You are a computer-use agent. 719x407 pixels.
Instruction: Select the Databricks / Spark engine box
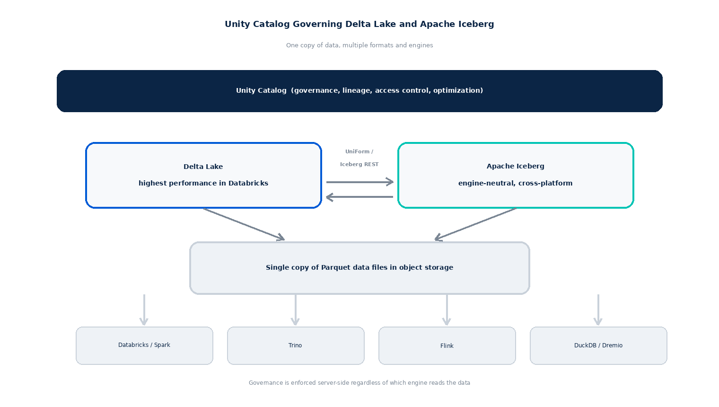(x=144, y=345)
